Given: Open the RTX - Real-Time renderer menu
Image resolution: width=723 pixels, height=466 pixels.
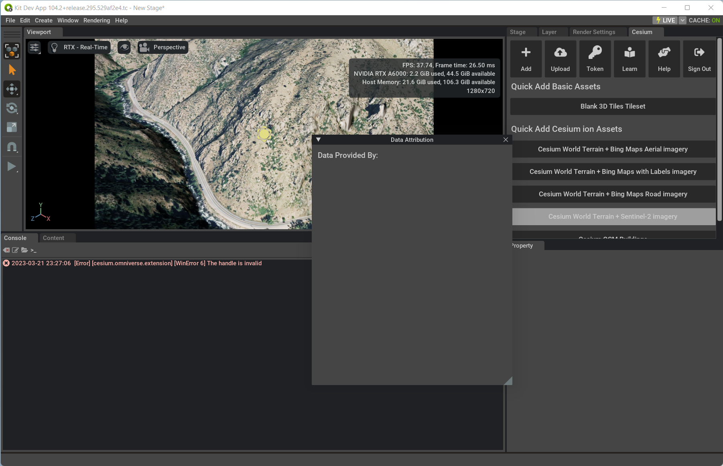Looking at the screenshot, I should pyautogui.click(x=79, y=47).
